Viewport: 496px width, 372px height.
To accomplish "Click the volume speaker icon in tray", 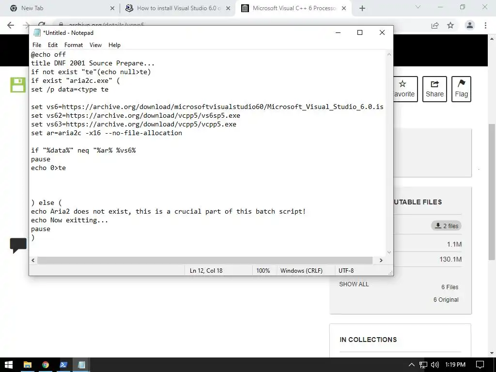I will (x=435, y=365).
